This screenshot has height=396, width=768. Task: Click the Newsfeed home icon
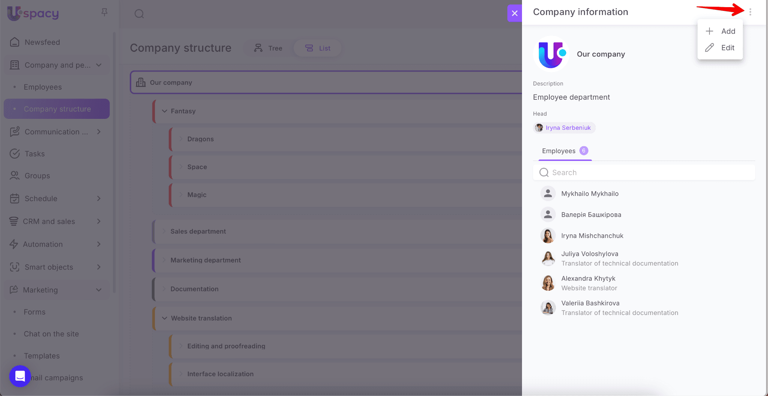15,42
